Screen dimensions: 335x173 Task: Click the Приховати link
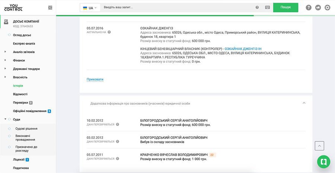(95, 79)
